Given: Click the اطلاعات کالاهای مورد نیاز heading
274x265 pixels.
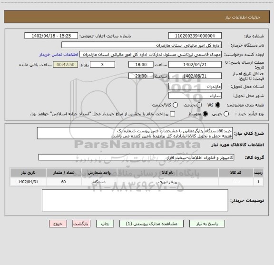Looking at the screenshot, I should (237, 145).
